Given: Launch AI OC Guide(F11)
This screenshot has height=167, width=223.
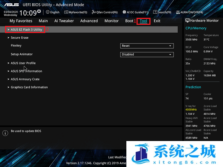Looking at the screenshot, I should pos(136,12).
